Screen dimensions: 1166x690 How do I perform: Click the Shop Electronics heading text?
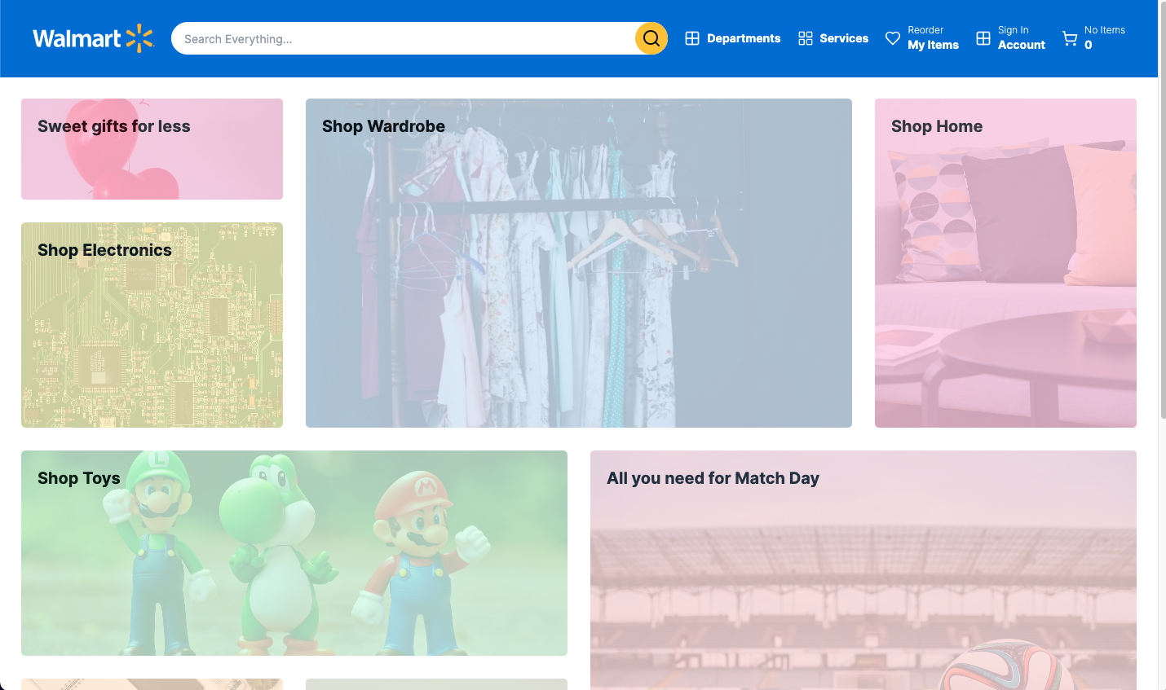tap(104, 250)
